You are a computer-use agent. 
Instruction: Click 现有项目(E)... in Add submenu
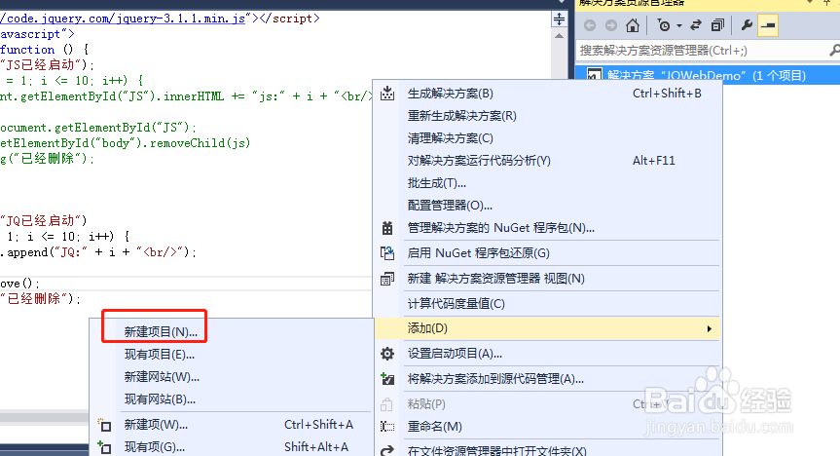(160, 355)
